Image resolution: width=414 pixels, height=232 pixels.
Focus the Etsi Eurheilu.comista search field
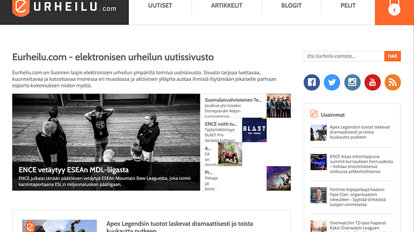click(344, 56)
